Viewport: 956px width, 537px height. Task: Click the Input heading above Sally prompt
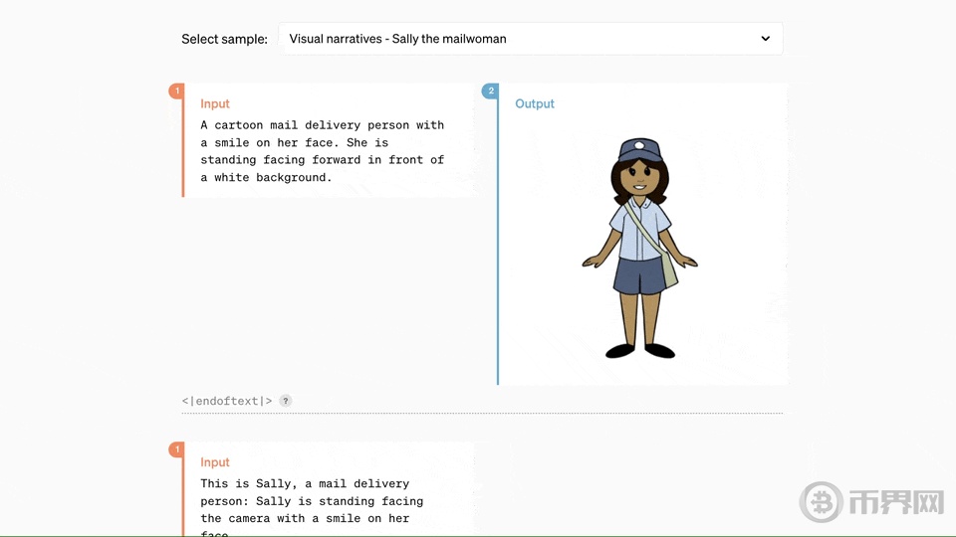click(x=215, y=462)
